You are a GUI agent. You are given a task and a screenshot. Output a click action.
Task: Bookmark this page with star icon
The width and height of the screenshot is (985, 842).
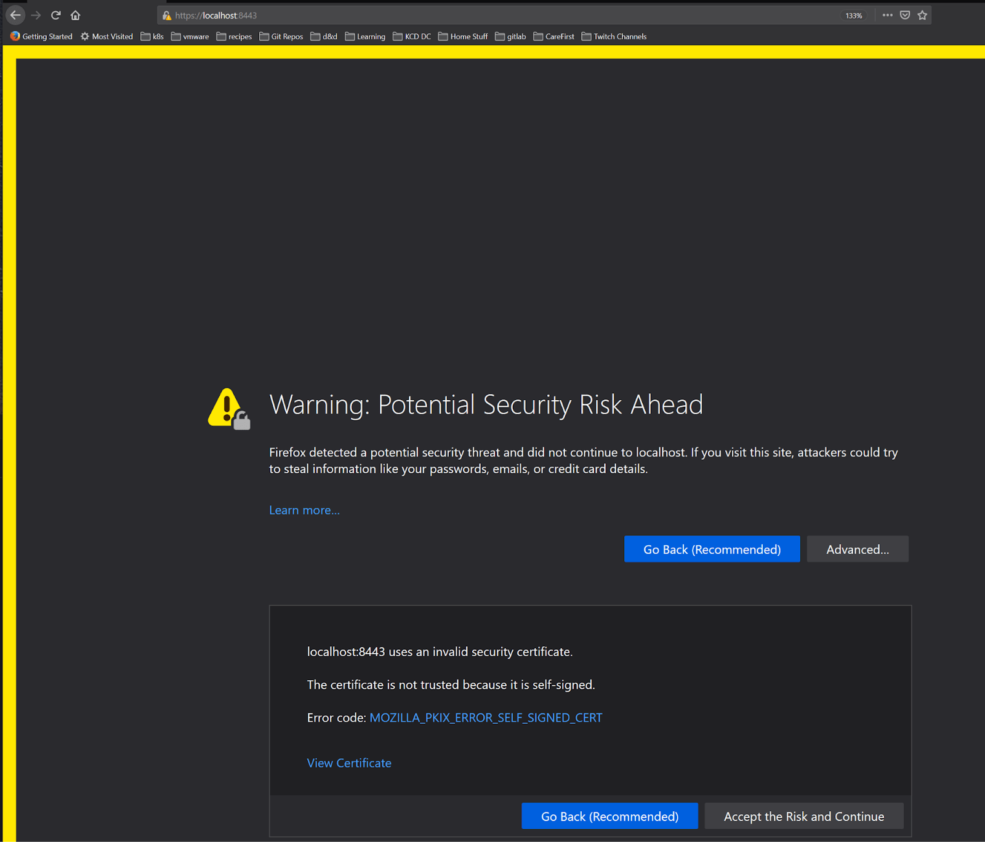tap(922, 15)
